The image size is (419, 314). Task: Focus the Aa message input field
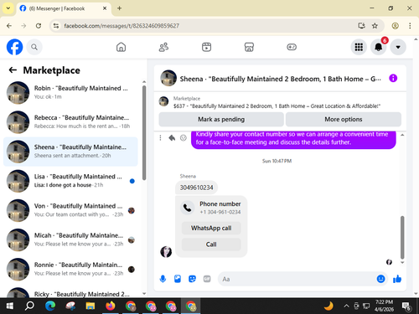[296, 279]
